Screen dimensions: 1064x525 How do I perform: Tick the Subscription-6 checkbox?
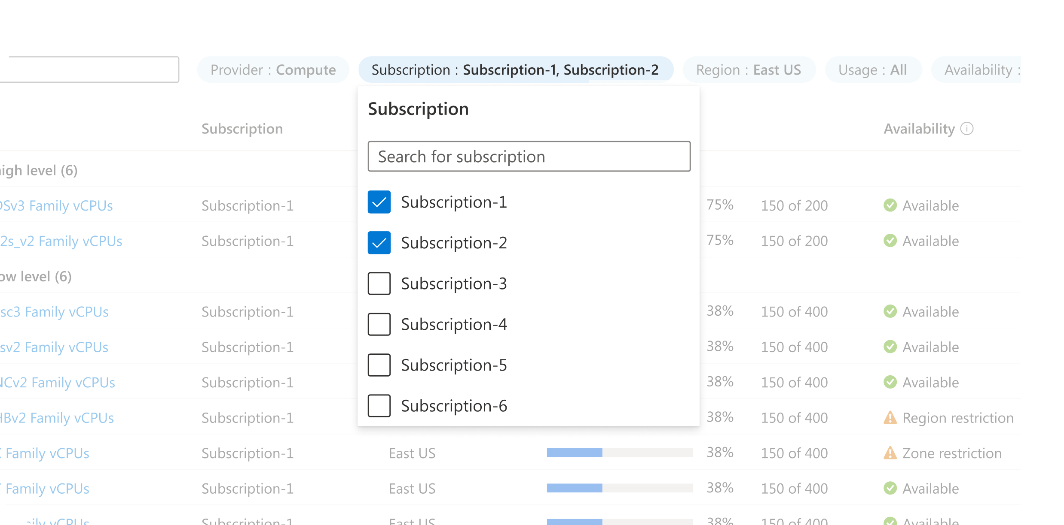(379, 406)
